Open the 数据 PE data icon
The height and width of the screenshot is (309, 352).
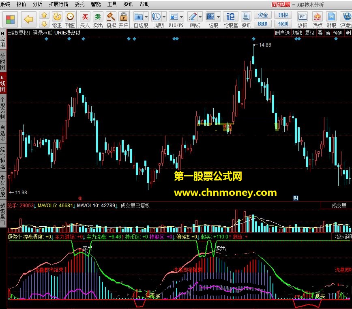click(x=302, y=17)
